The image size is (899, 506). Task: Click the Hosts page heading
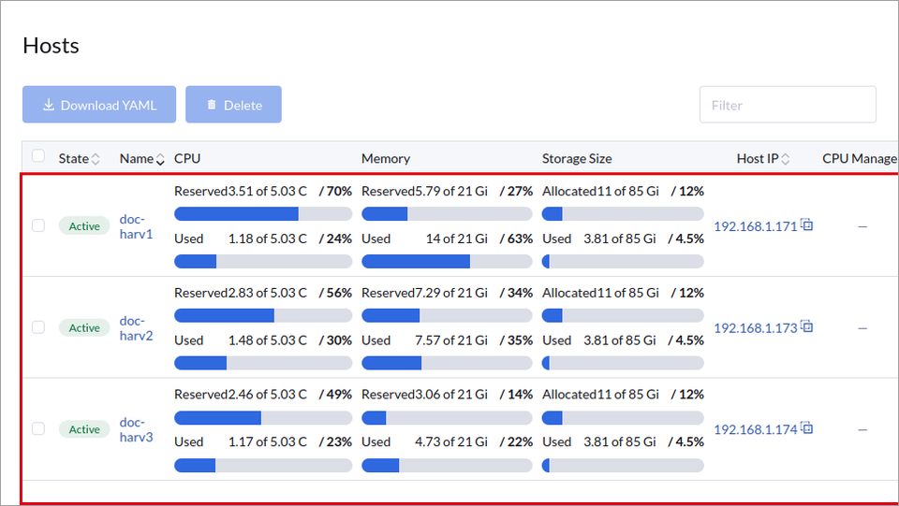tap(51, 46)
